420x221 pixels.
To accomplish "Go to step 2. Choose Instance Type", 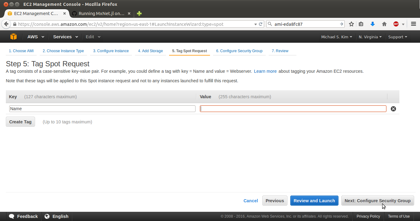I will coord(63,51).
